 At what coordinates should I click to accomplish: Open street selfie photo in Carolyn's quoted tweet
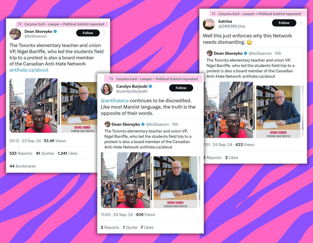click(125, 180)
